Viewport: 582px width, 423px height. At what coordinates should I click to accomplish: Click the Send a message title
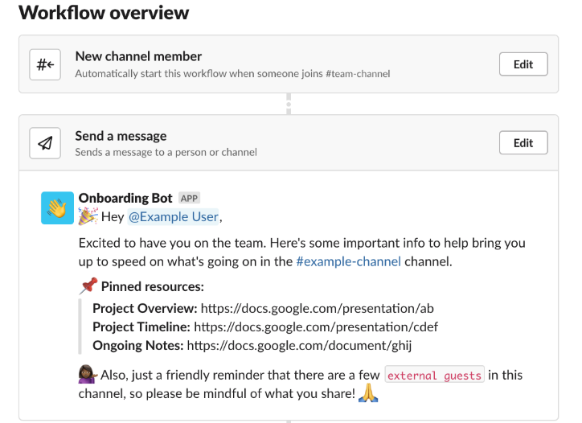coord(121,136)
